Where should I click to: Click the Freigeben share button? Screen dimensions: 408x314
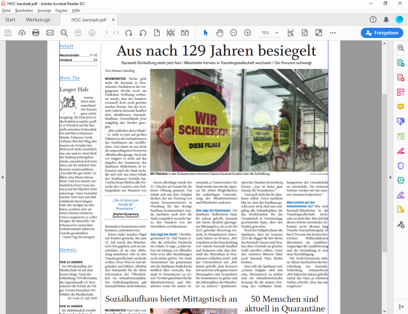382,33
